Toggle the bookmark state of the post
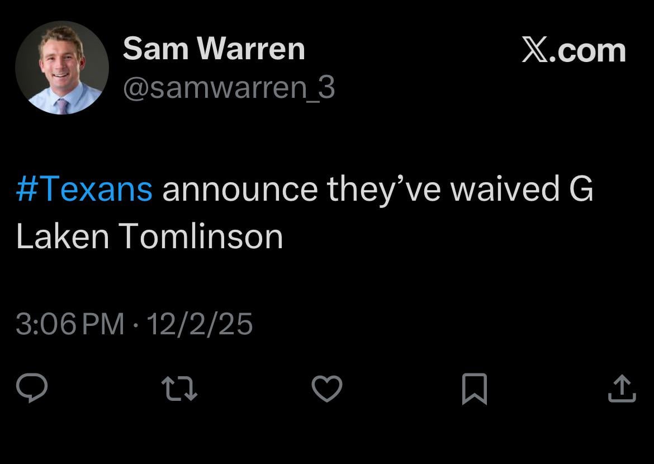The image size is (654, 464). point(475,389)
